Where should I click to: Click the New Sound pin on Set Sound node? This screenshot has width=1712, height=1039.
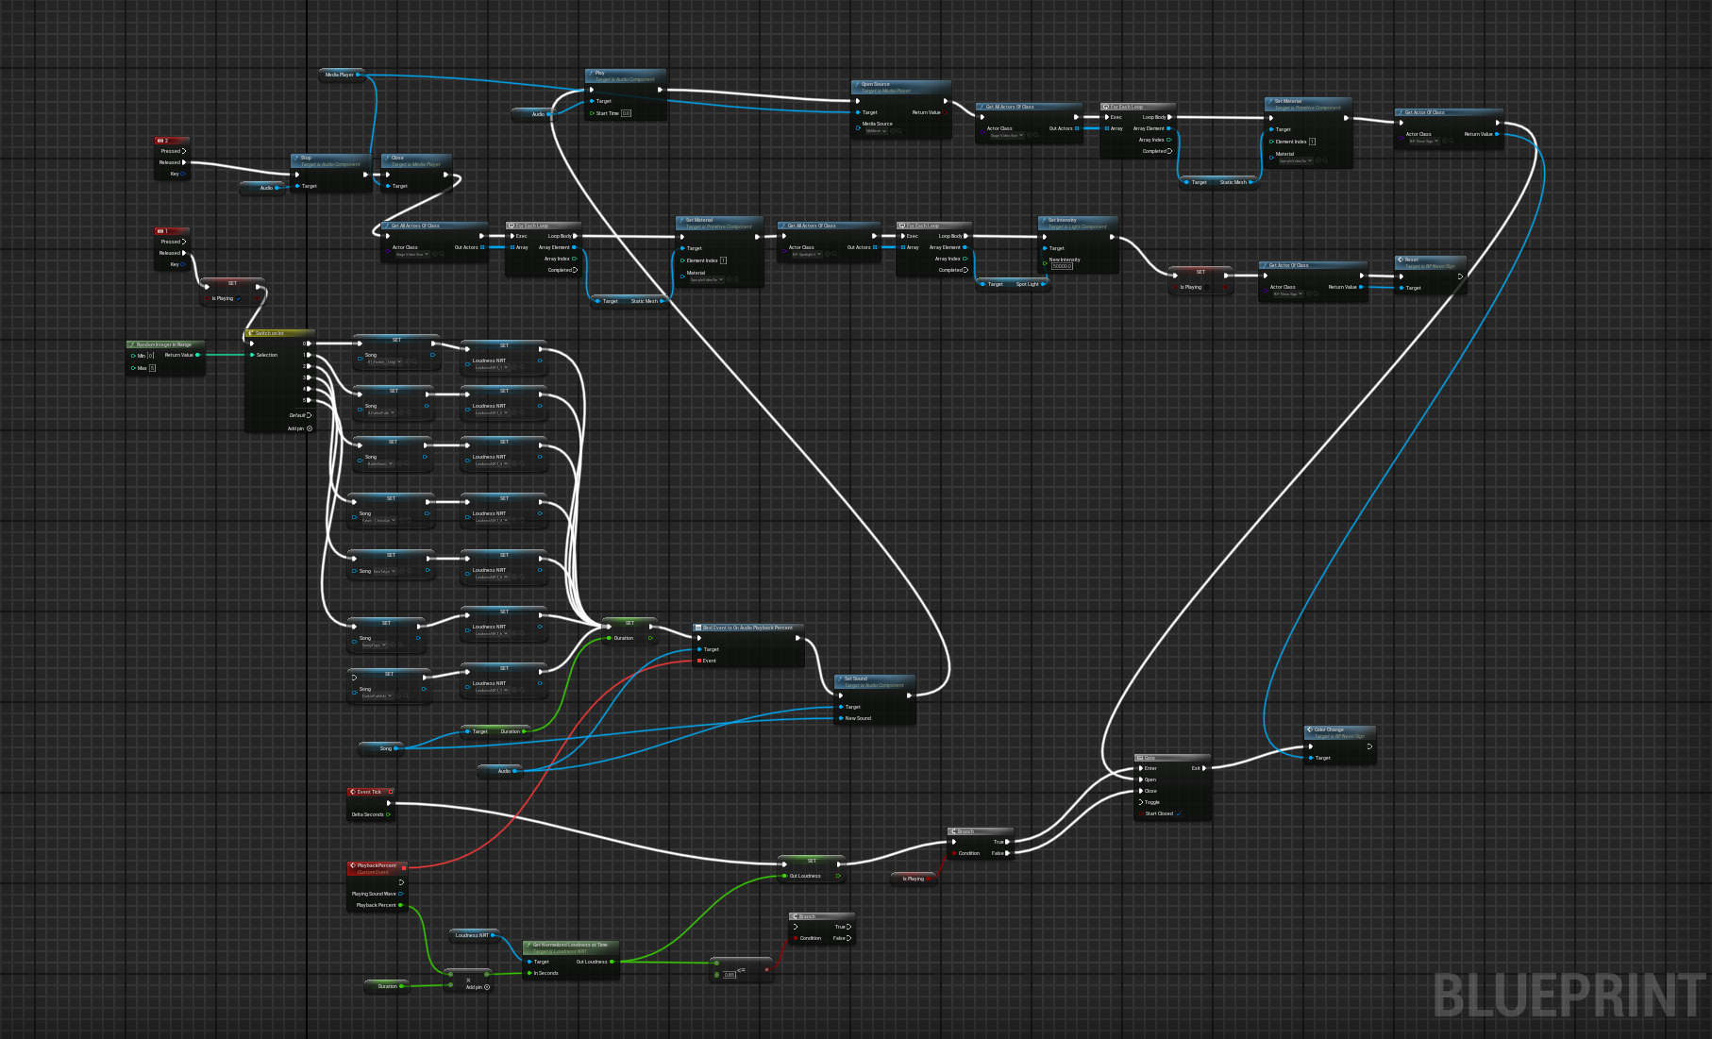click(841, 718)
